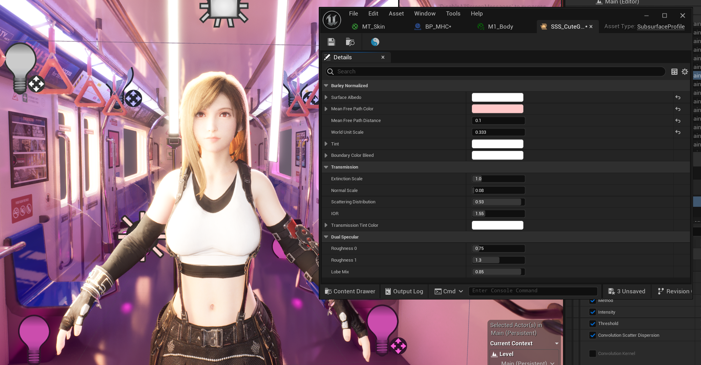The width and height of the screenshot is (701, 365).
Task: Click the Level entry in context panel
Action: pyautogui.click(x=524, y=354)
